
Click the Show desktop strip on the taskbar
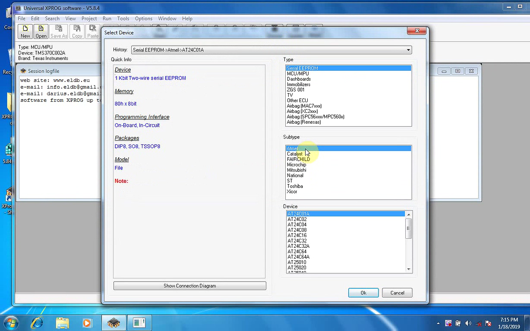(527, 323)
